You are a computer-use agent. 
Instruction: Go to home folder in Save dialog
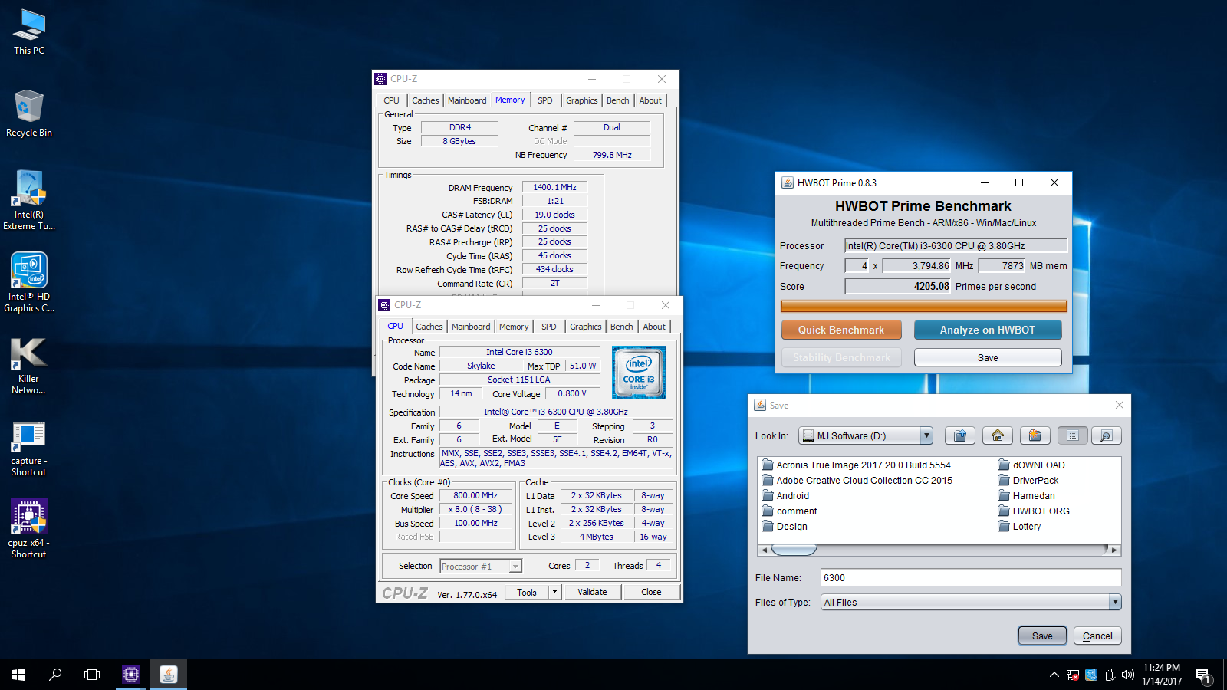[x=998, y=435]
